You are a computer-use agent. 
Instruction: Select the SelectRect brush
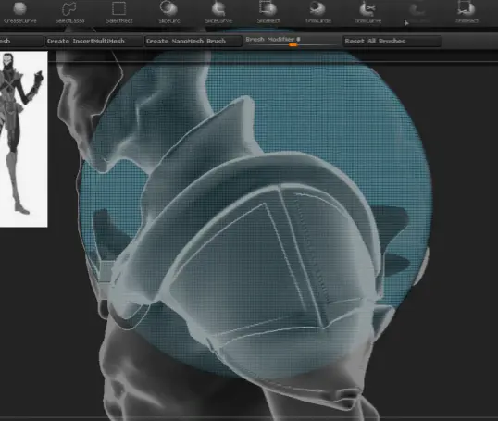[x=119, y=12]
